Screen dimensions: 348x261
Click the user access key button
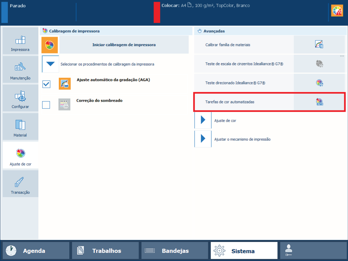click(x=313, y=251)
